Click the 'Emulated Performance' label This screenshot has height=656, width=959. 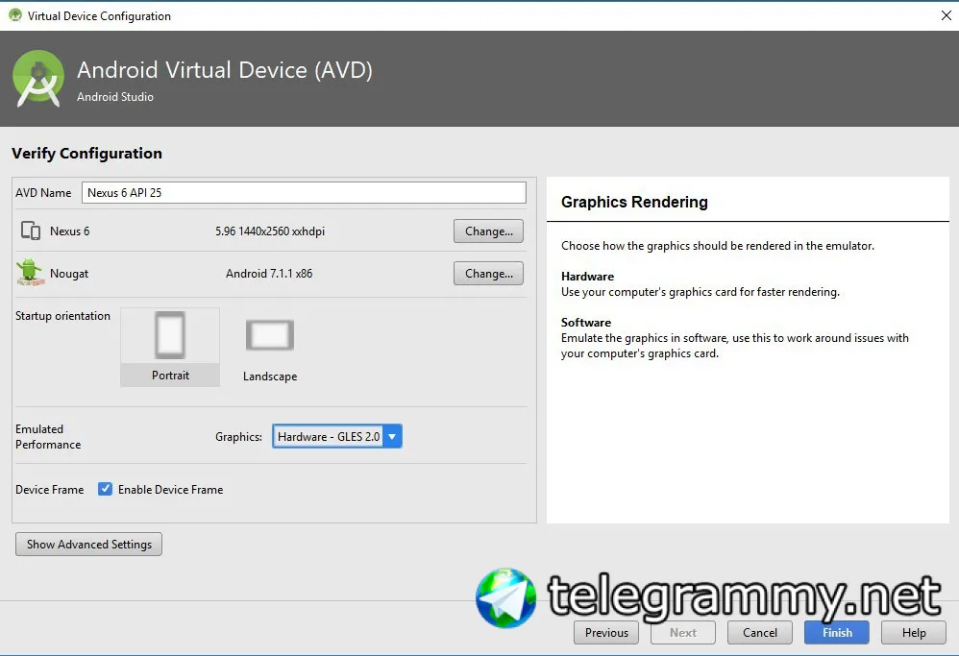pyautogui.click(x=48, y=436)
